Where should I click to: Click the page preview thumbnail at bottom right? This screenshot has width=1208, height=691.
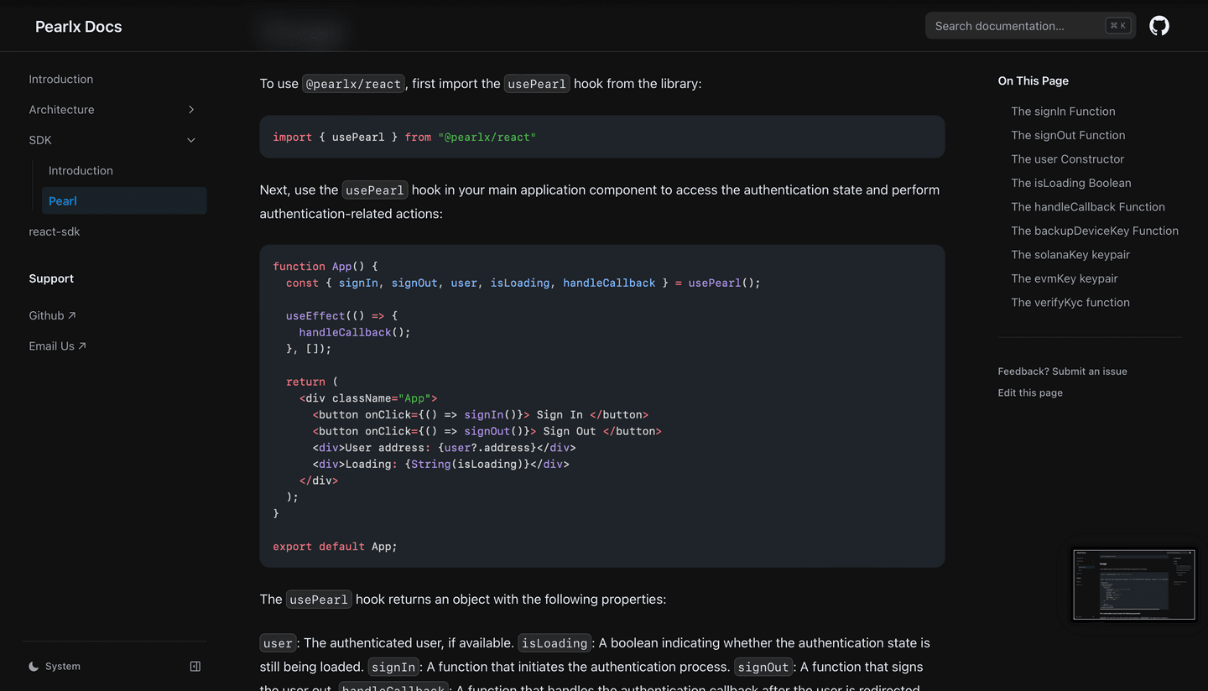tap(1134, 584)
